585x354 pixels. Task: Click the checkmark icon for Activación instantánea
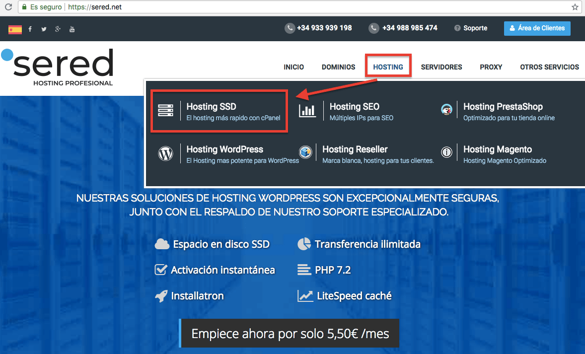(161, 269)
